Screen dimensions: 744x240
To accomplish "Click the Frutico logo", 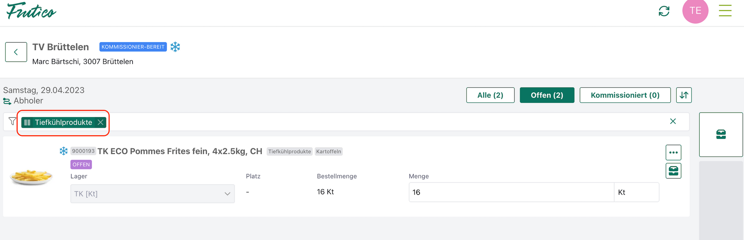I will [x=31, y=11].
